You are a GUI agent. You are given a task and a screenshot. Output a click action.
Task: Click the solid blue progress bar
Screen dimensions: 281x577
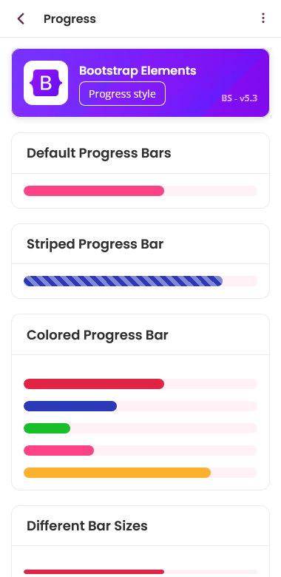pos(70,406)
